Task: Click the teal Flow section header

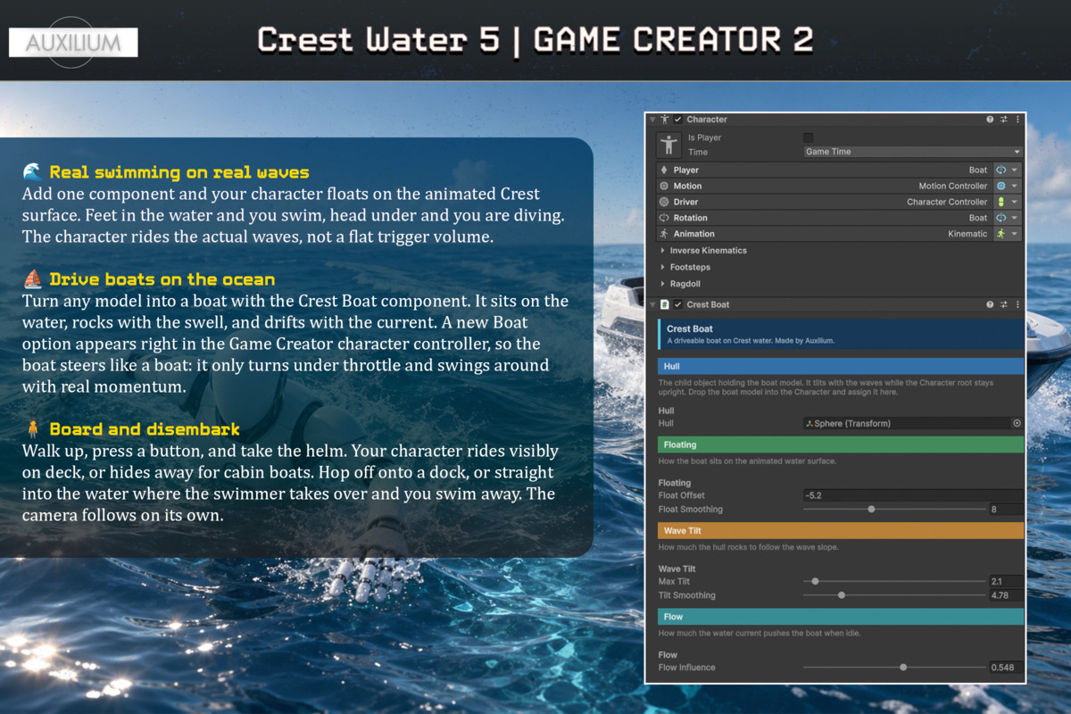Action: (841, 617)
